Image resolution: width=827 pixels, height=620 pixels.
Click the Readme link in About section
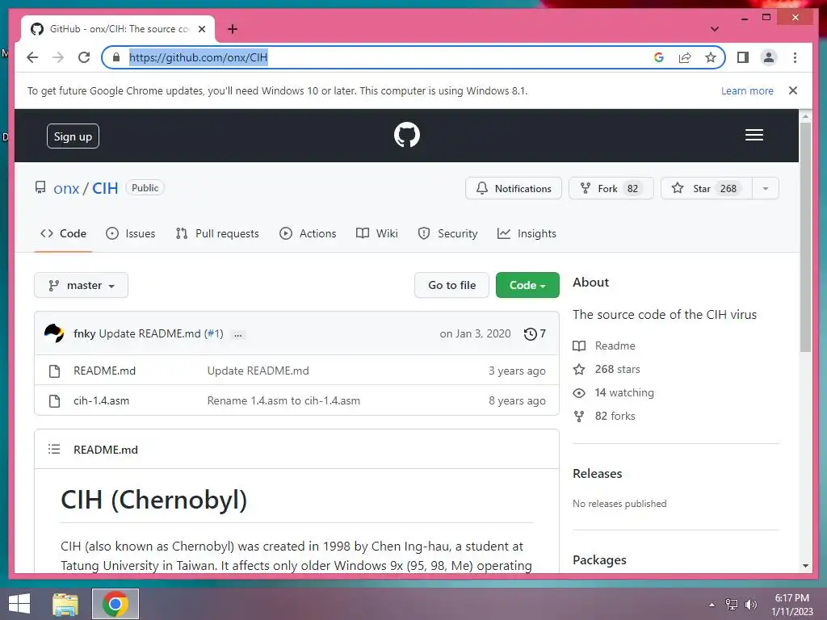click(615, 346)
